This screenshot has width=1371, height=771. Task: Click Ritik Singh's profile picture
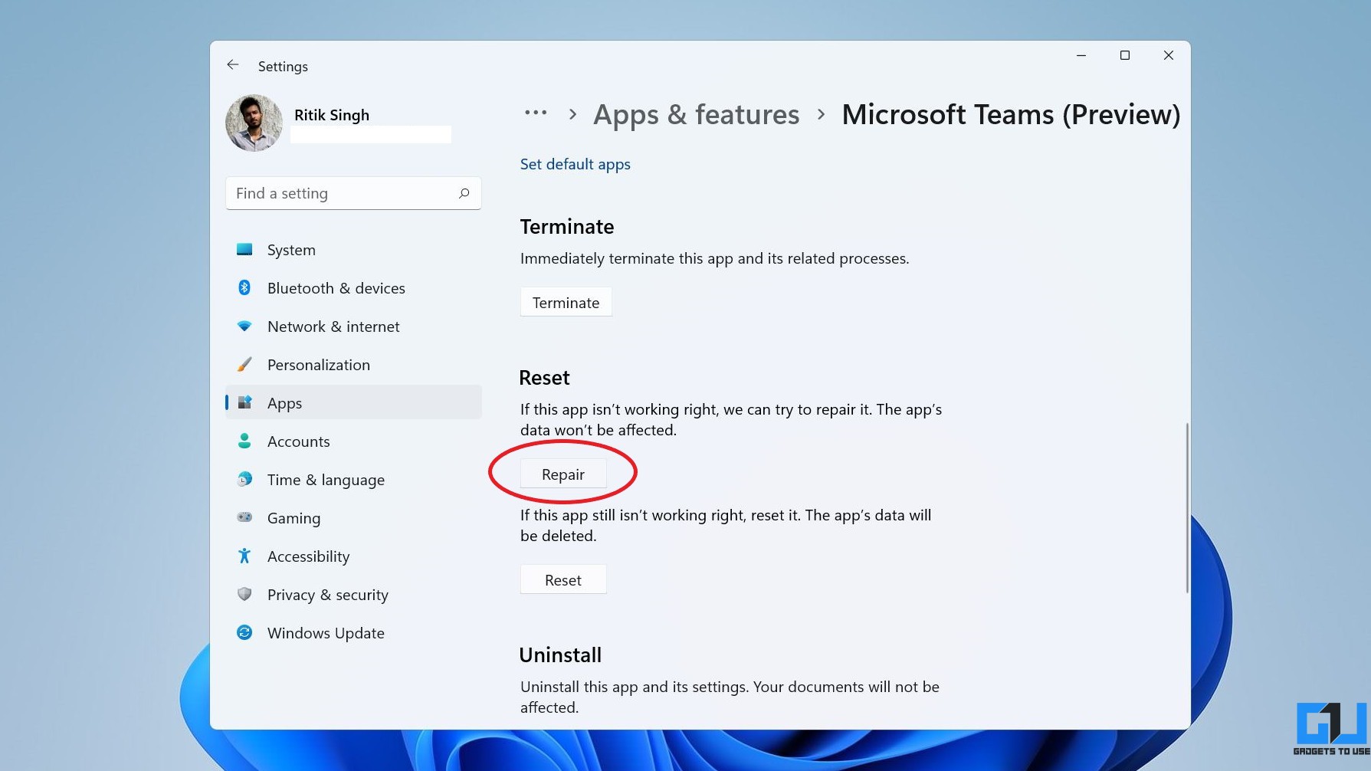click(253, 122)
